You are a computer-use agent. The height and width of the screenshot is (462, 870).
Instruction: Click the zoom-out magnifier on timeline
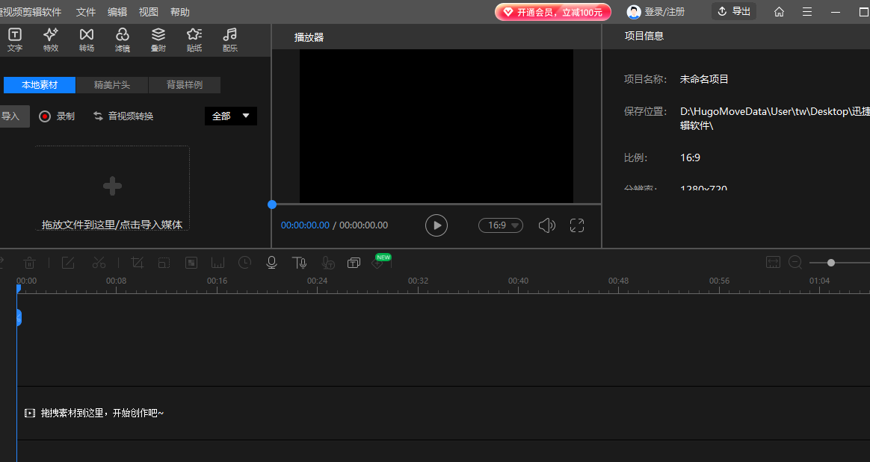click(795, 263)
